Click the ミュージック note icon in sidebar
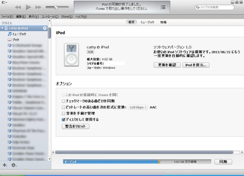The height and width of the screenshot is (176, 244). pos(9,34)
